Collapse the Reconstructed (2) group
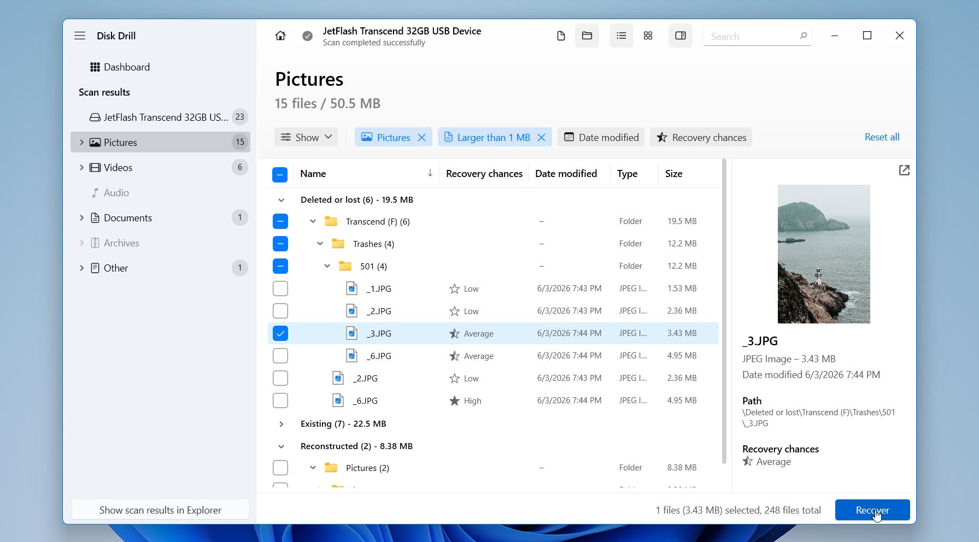Screen dimensions: 979x542 point(281,446)
